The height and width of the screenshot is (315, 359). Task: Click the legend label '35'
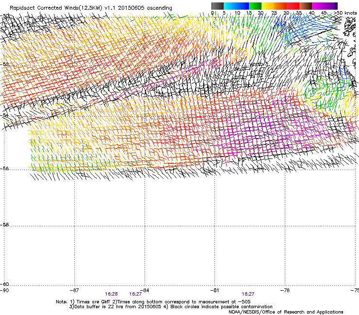pos(299,13)
